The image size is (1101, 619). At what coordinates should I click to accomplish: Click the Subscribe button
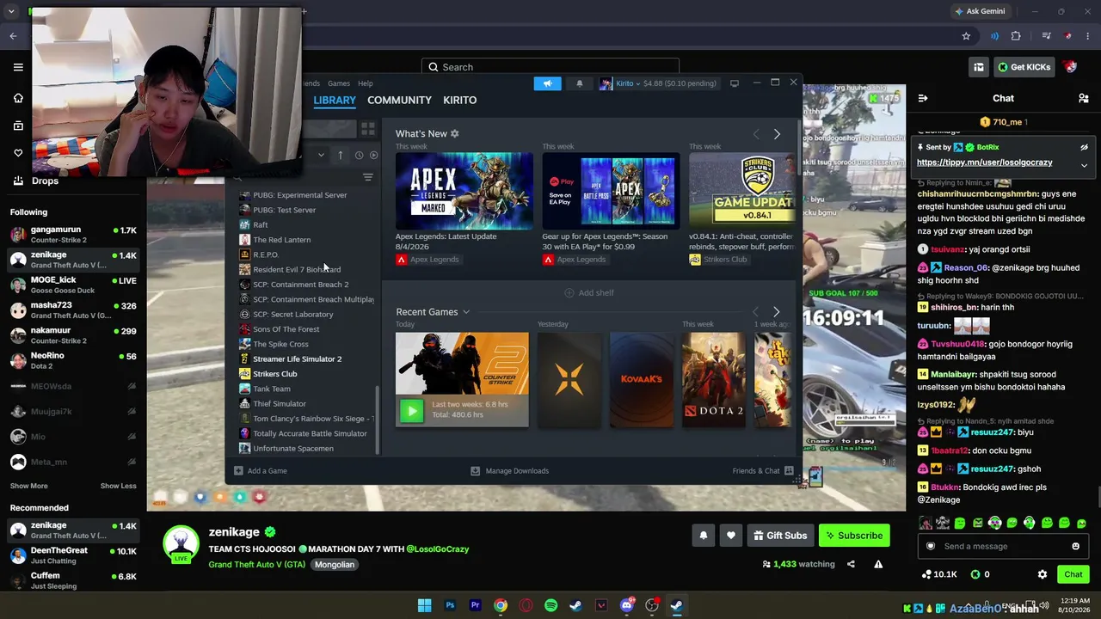(x=854, y=536)
